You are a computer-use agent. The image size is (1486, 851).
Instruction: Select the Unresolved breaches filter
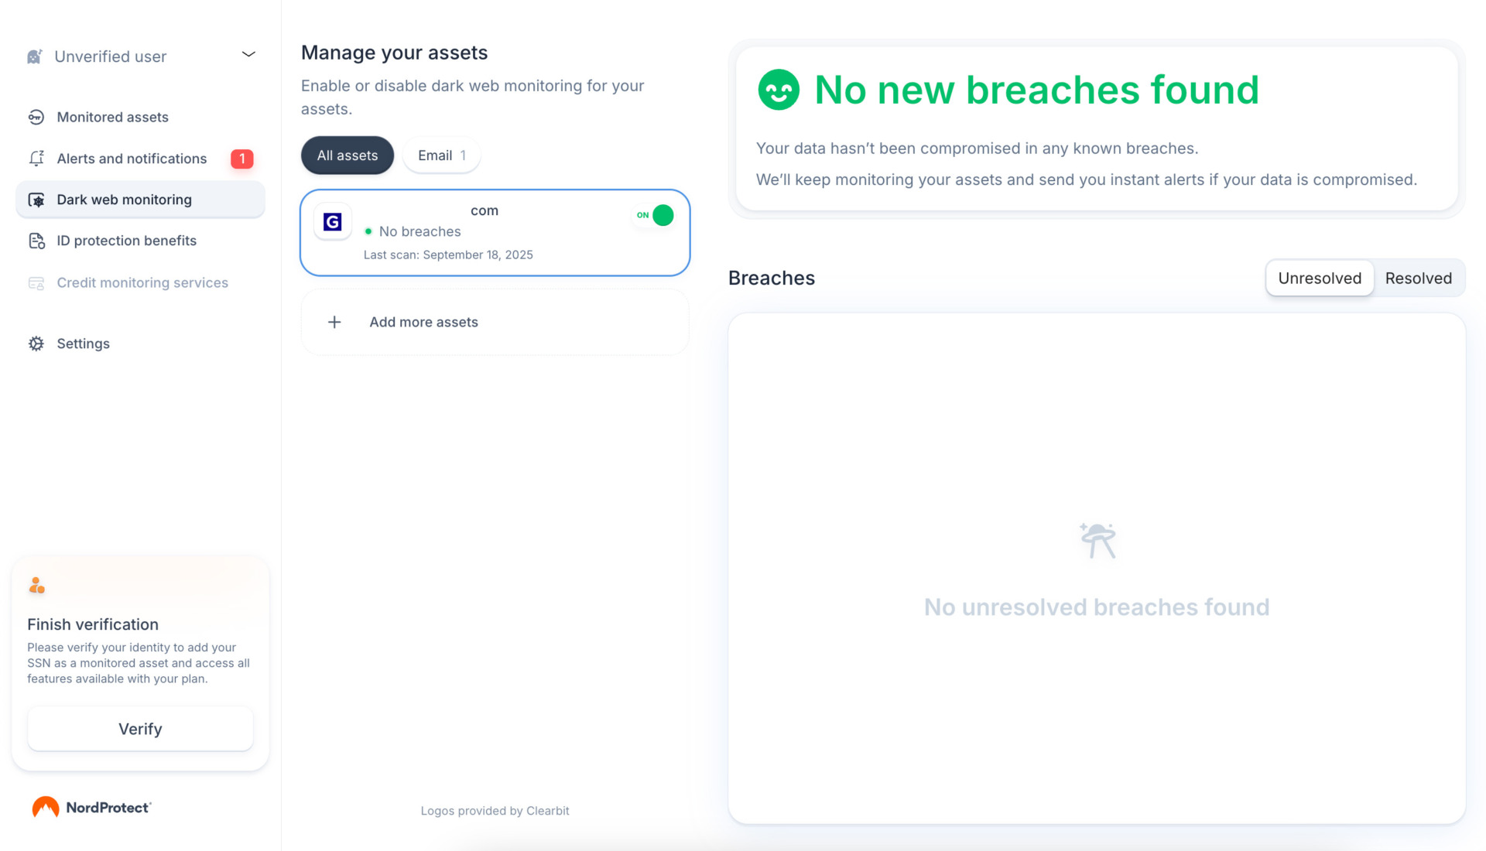click(1319, 278)
